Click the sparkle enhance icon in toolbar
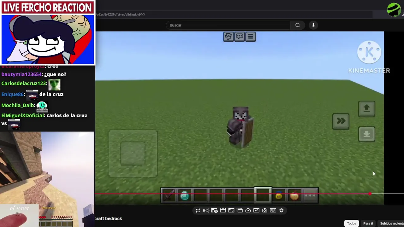Viewport: 404px width, 227px height. coord(256,211)
